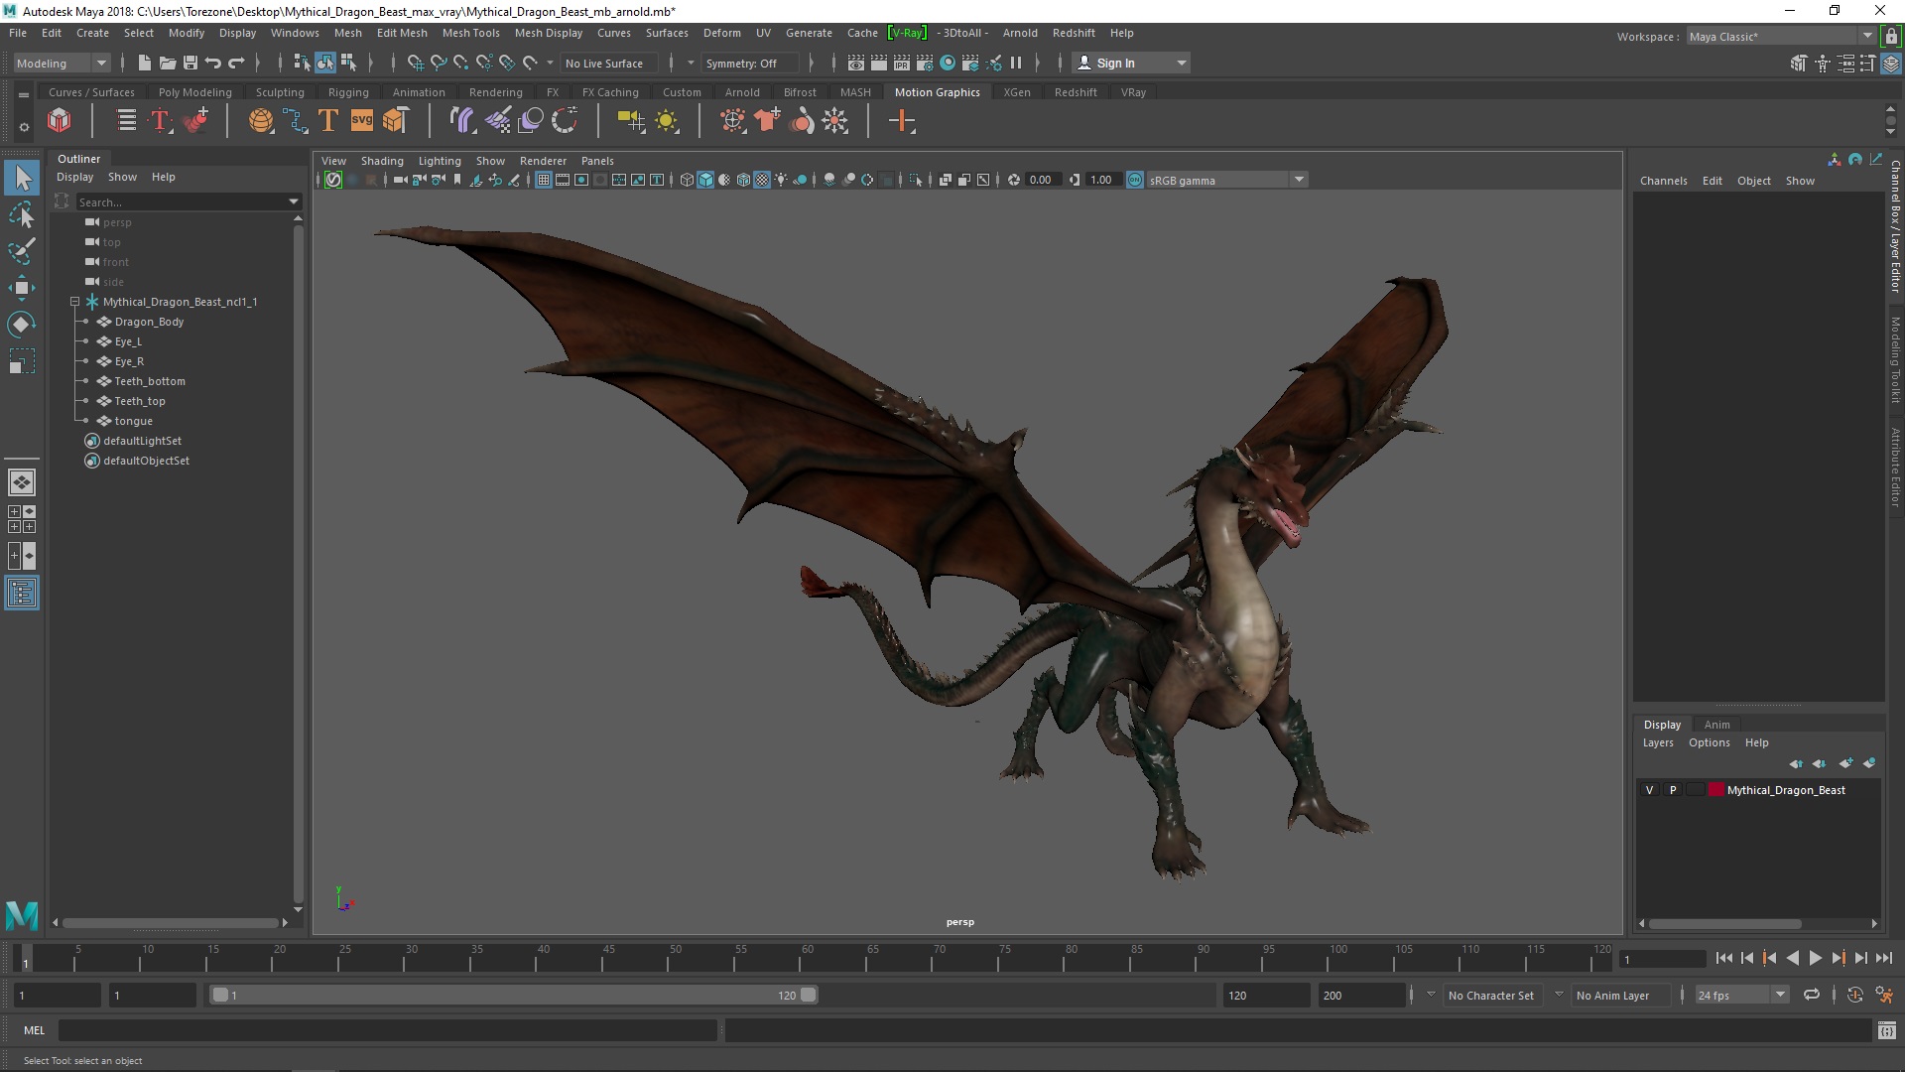Click the MEL command line label
The width and height of the screenshot is (1905, 1072).
click(35, 1030)
